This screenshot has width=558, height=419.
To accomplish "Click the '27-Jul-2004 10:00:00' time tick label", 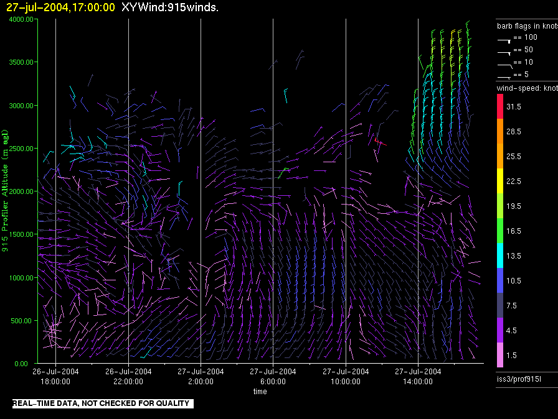I will pyautogui.click(x=346, y=376).
